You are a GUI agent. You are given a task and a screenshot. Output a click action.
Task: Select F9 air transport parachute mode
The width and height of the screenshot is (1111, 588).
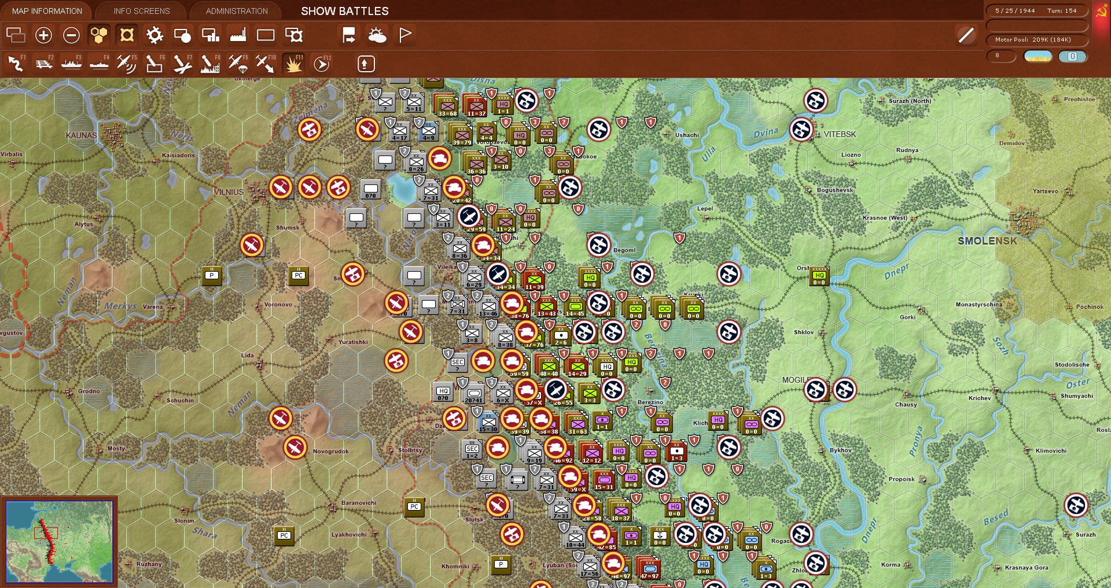[x=238, y=64]
